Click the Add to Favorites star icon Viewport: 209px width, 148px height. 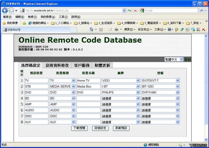[x=24, y=23]
